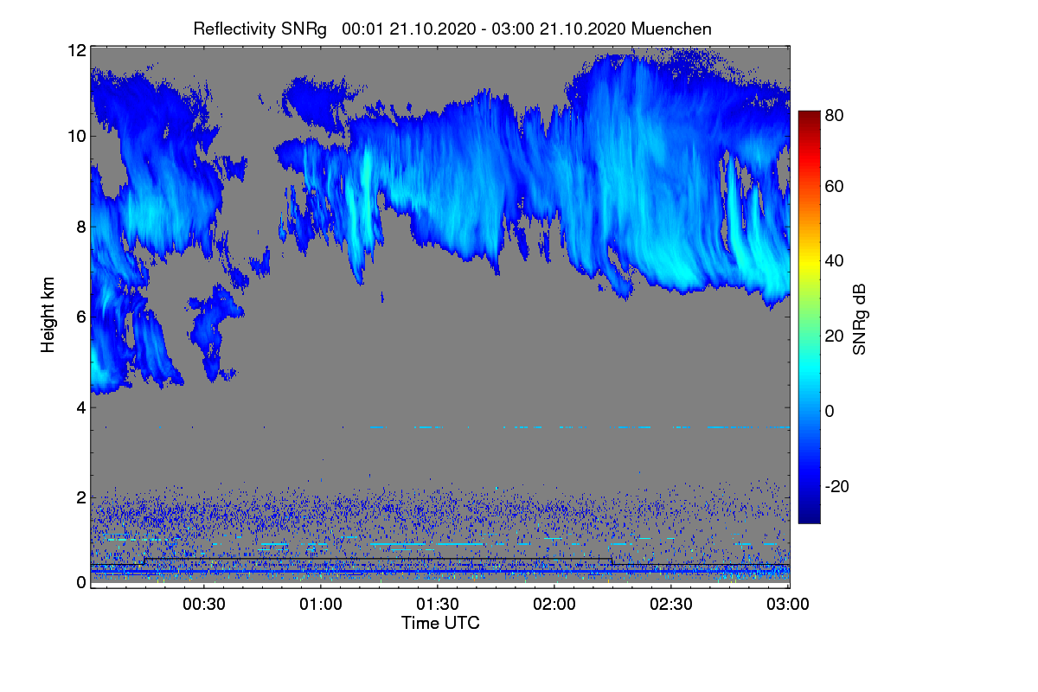Click the 03:00 time tick label
This screenshot has height=692, width=1038.
(789, 604)
